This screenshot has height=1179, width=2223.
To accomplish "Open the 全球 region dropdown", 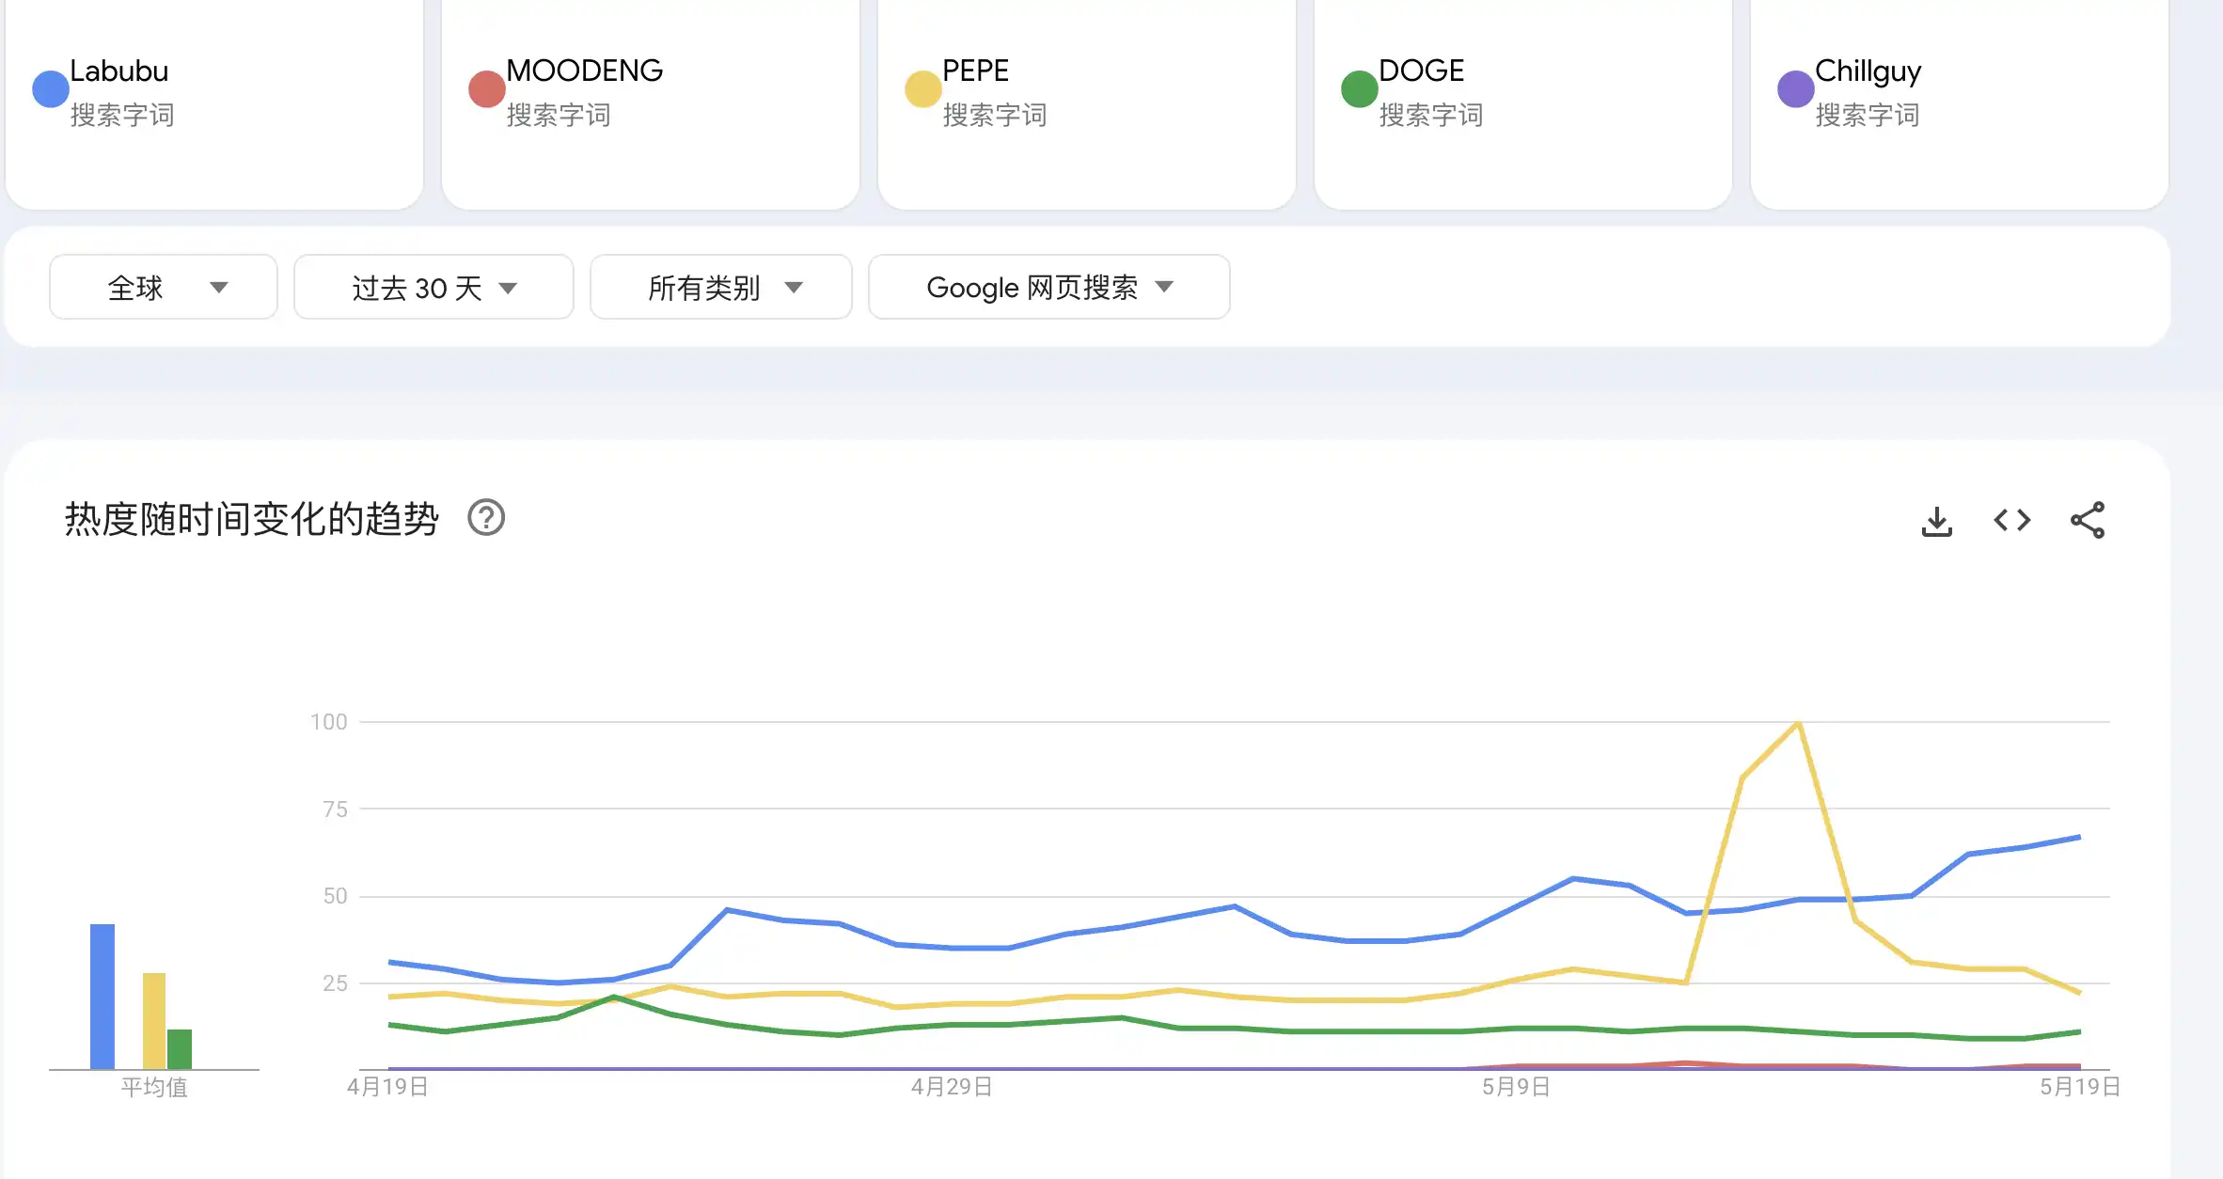I will (x=163, y=287).
